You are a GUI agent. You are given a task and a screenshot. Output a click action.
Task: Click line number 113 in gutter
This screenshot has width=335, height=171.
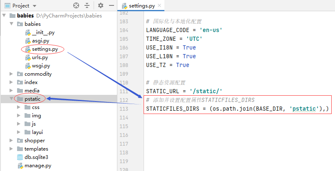click(124, 109)
